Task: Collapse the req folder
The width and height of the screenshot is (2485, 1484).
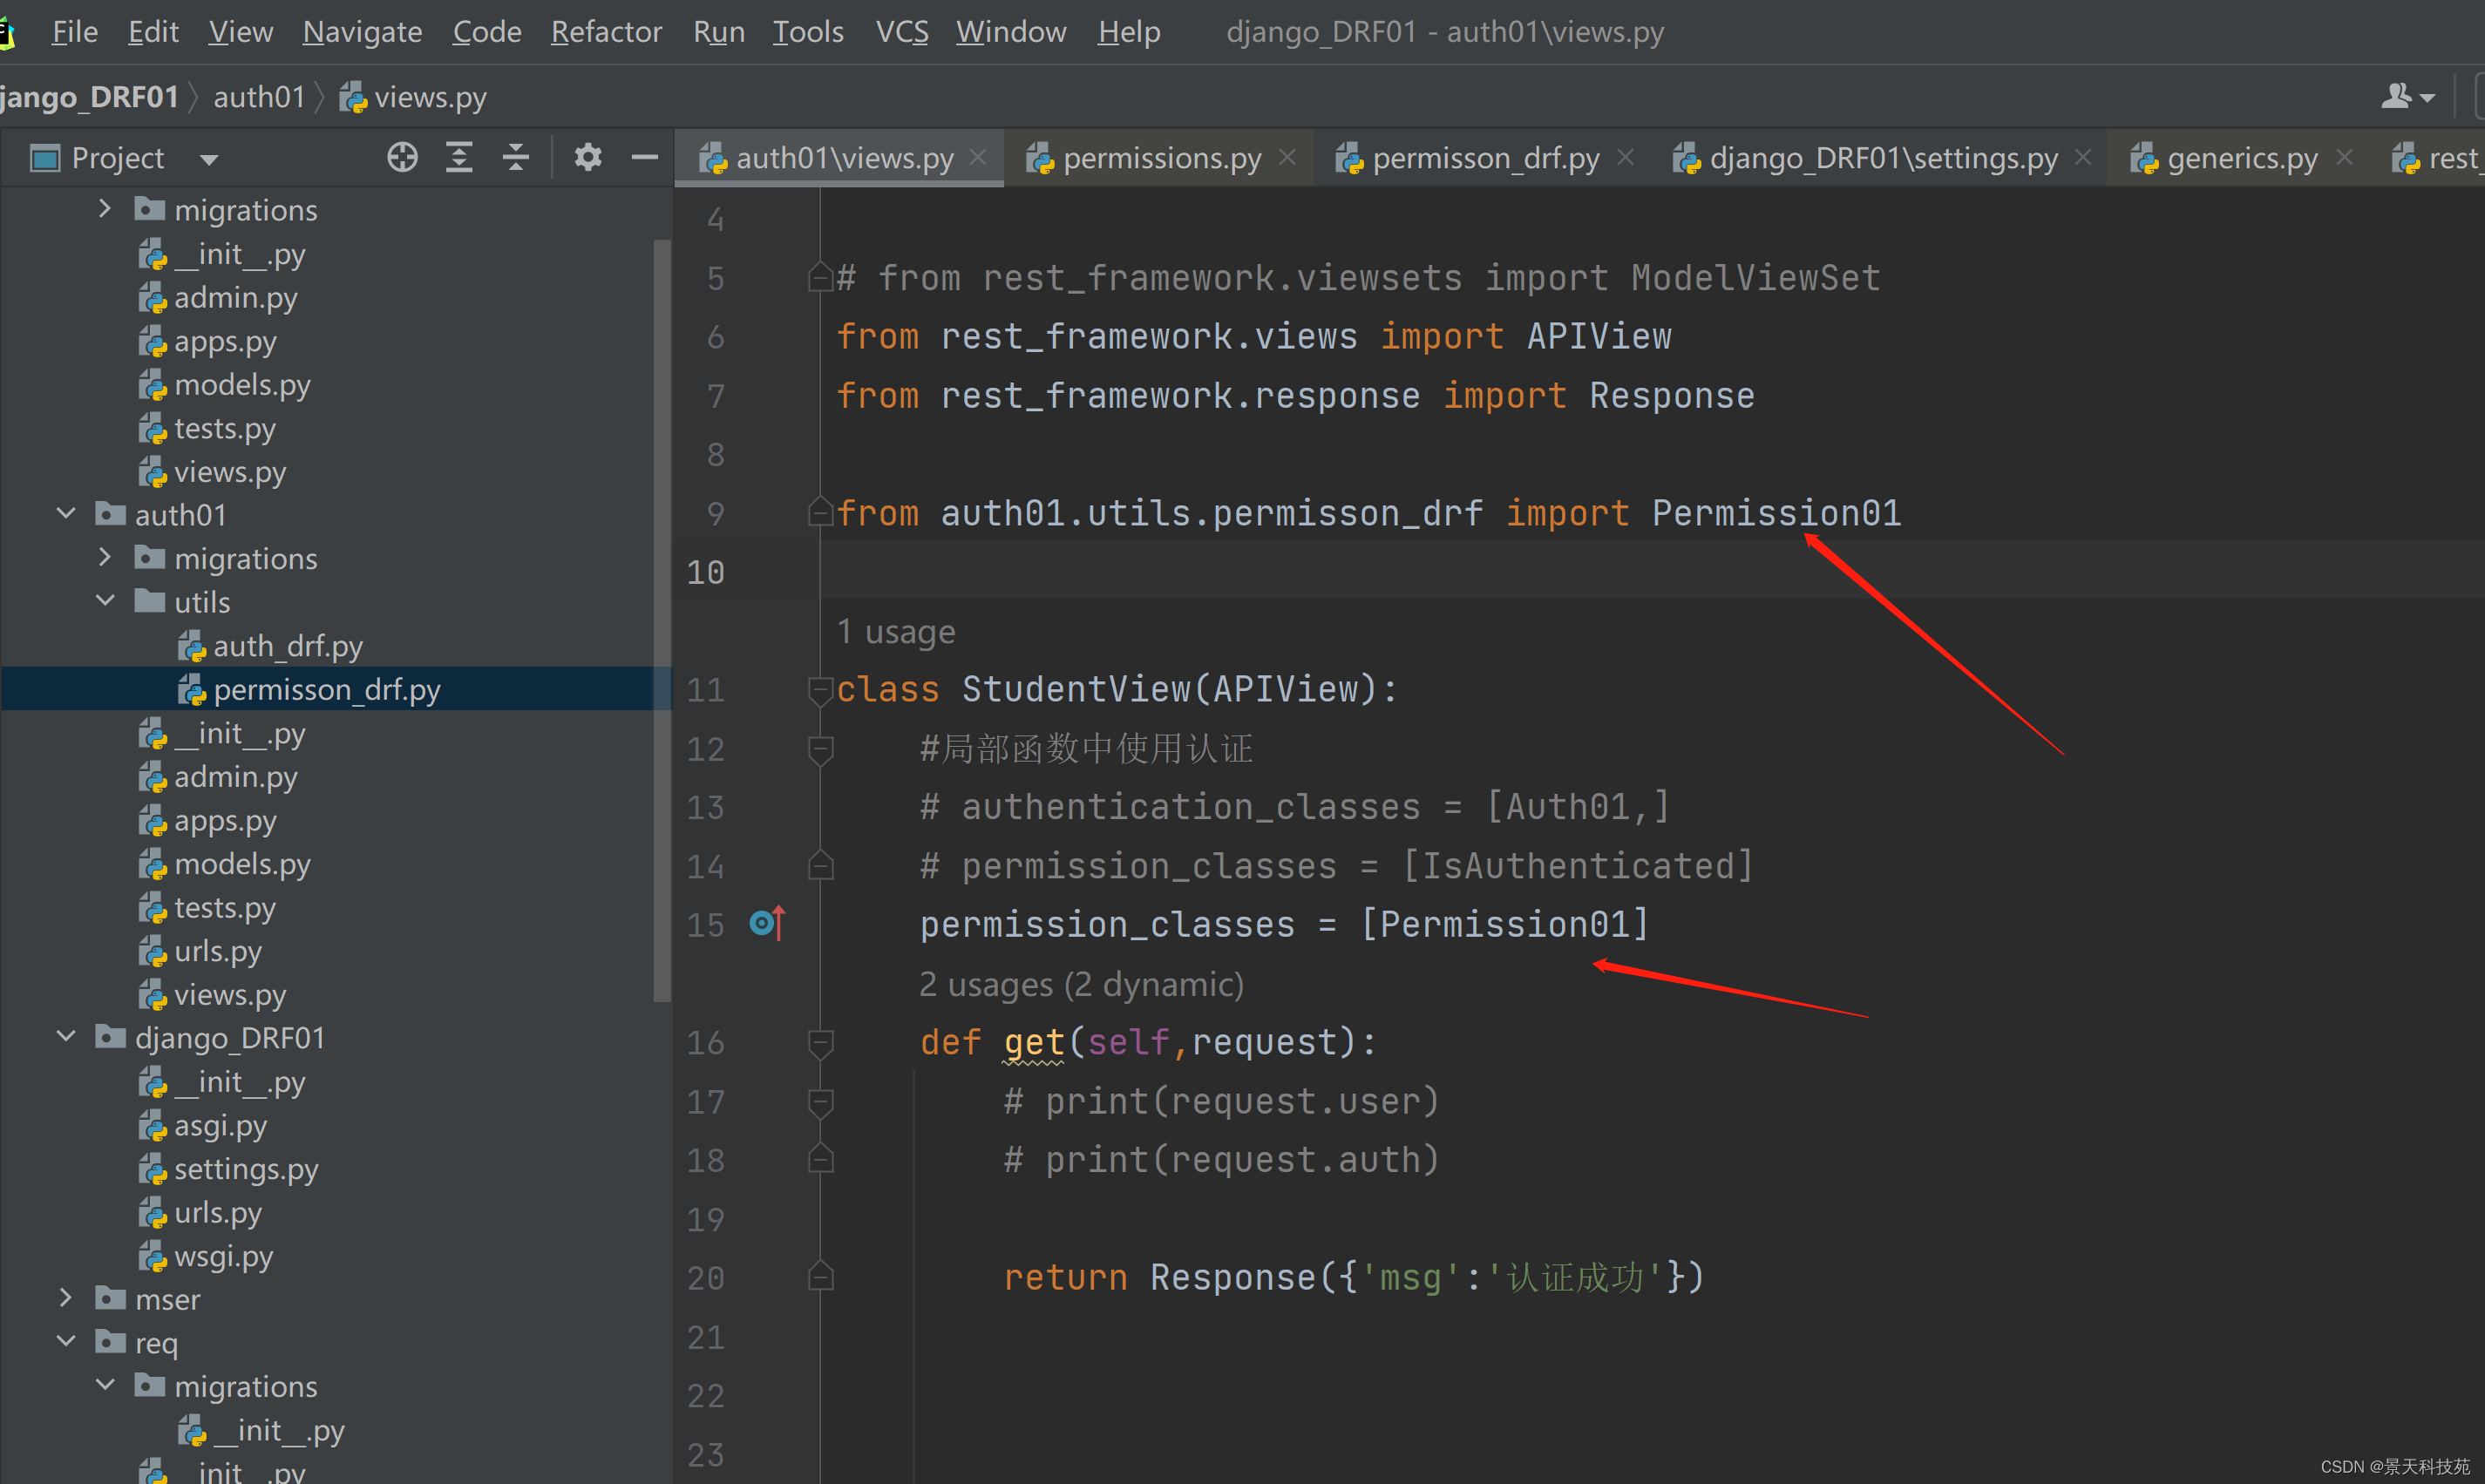Action: (66, 1342)
